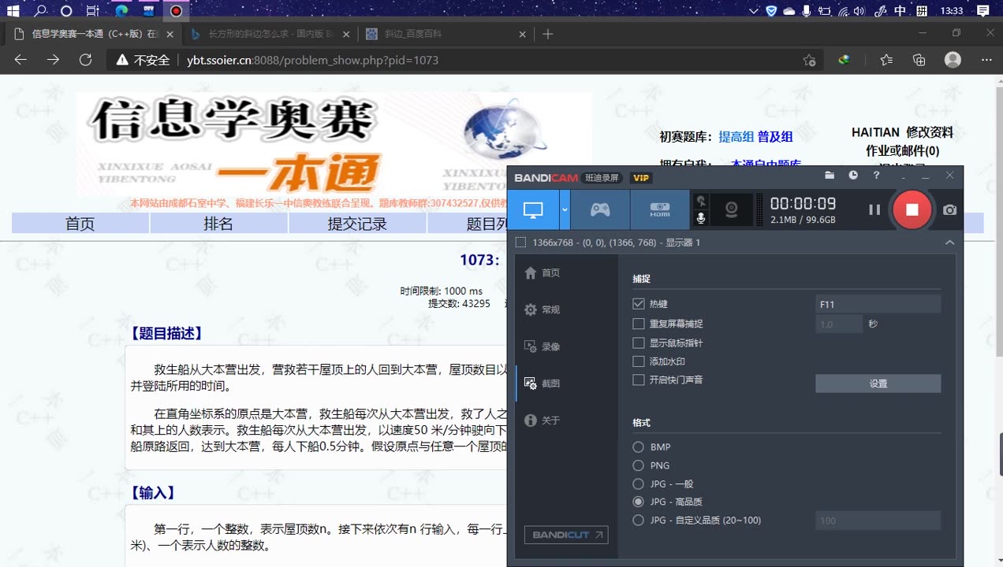
Task: Open the 提高组 problem set link
Action: point(736,136)
